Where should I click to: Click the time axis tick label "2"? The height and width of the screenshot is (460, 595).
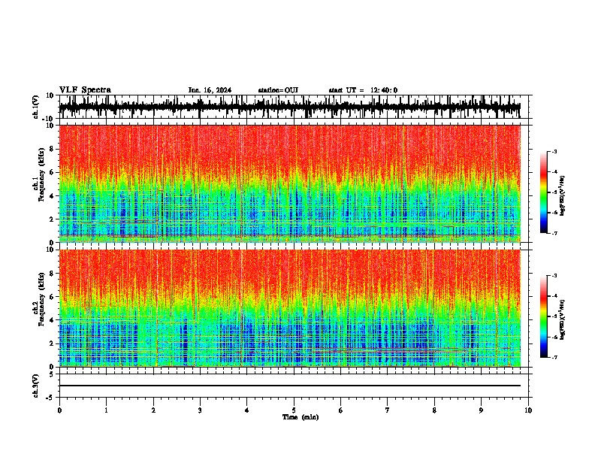point(153,410)
